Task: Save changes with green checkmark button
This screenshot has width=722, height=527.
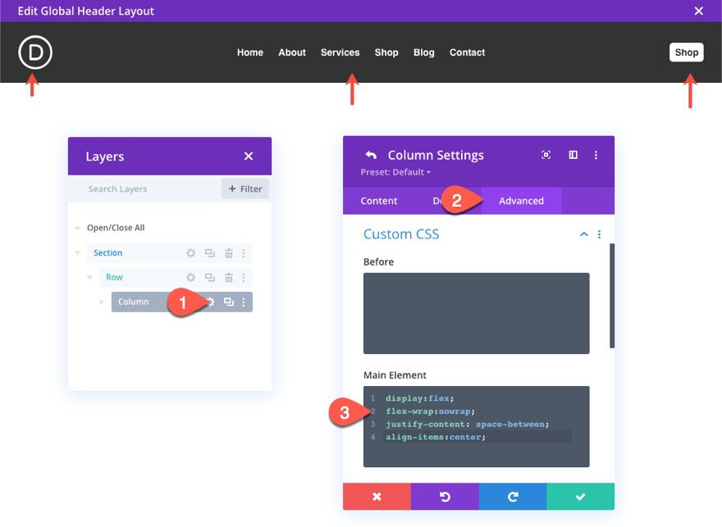Action: coord(580,497)
